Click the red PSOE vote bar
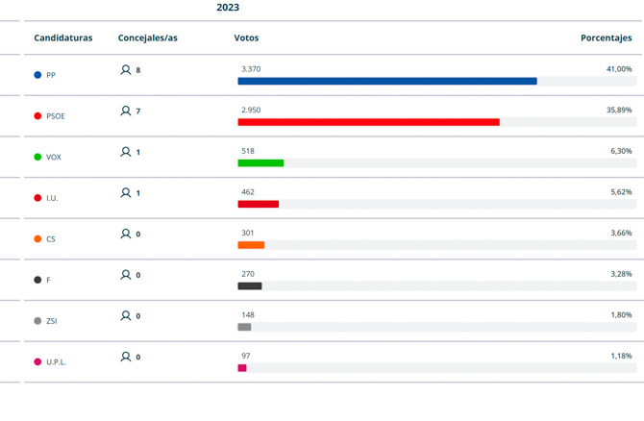This screenshot has height=421, width=644. pyautogui.click(x=368, y=122)
